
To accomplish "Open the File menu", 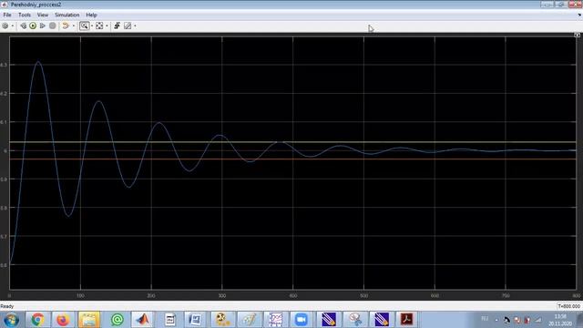I will click(7, 15).
